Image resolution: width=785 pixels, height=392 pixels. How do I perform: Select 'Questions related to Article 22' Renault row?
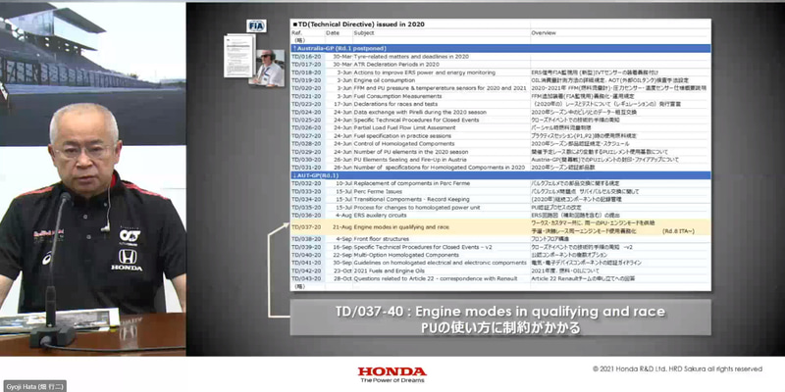500,278
